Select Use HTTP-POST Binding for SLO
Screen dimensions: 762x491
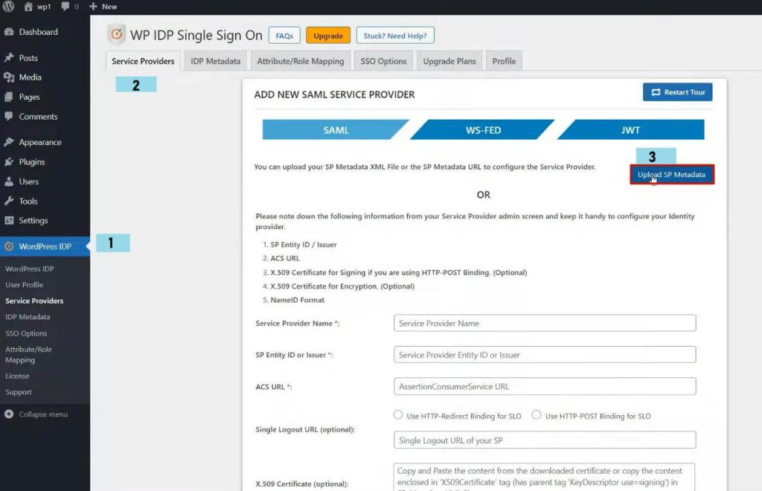pyautogui.click(x=535, y=415)
